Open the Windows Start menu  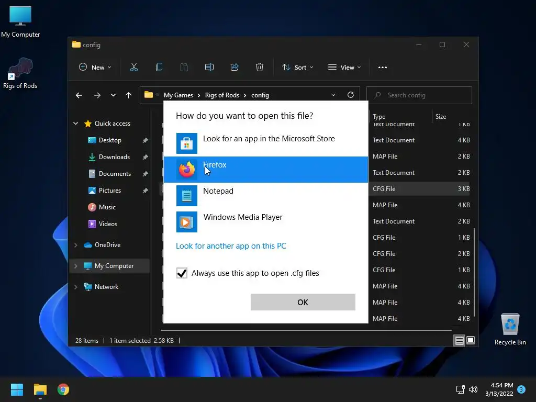[x=17, y=389]
